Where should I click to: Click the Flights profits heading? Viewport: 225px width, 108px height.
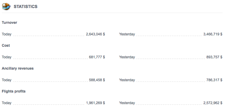pos(14,91)
